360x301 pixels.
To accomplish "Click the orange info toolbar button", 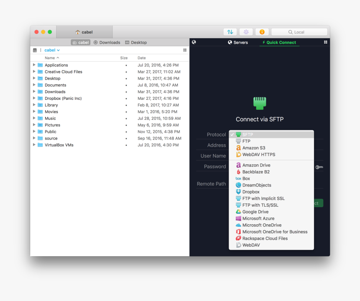I will 262,32.
